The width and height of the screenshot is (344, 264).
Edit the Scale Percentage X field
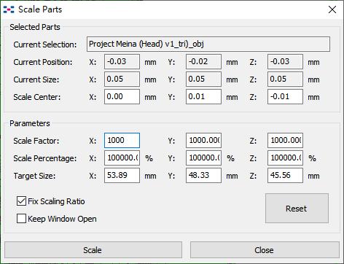coord(122,158)
